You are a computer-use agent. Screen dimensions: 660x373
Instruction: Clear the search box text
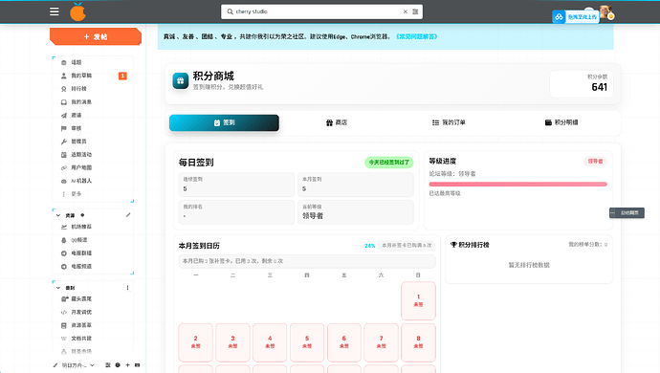(x=406, y=11)
